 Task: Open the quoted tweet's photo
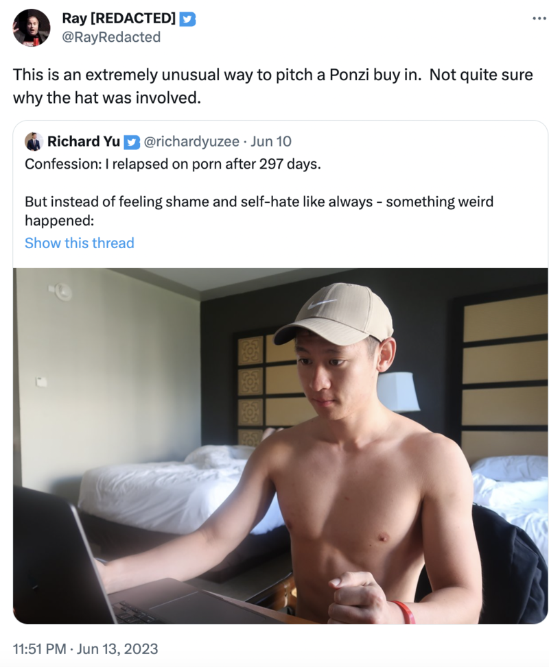[280, 446]
